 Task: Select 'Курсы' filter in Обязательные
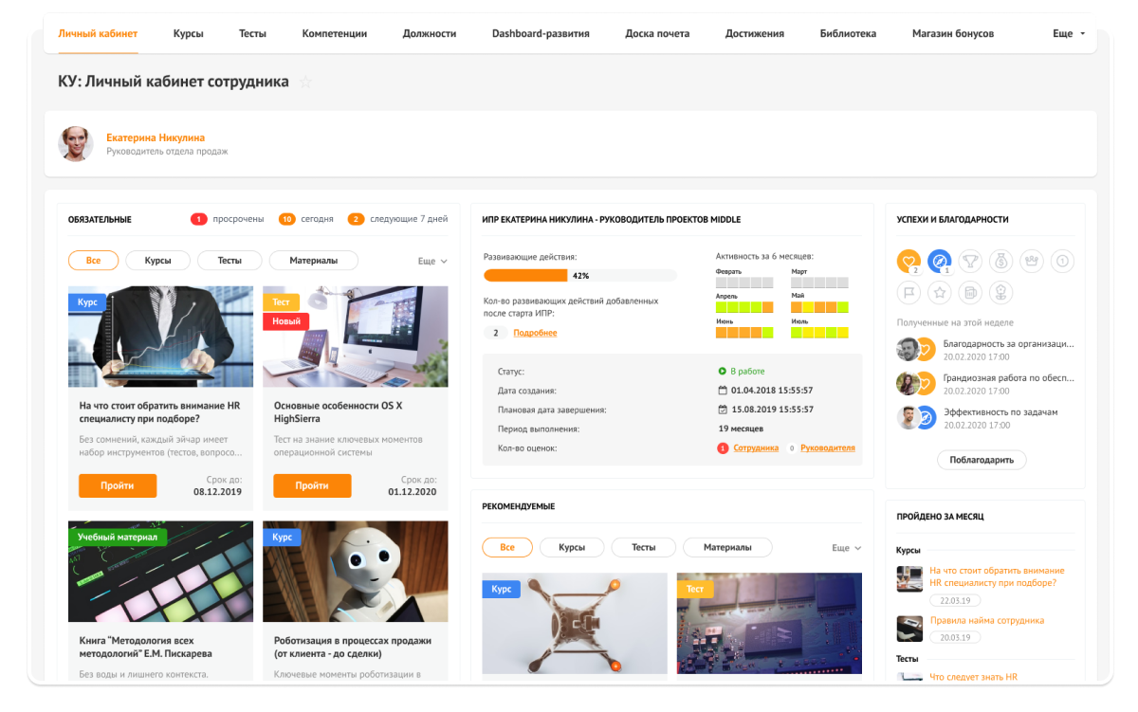coord(157,261)
